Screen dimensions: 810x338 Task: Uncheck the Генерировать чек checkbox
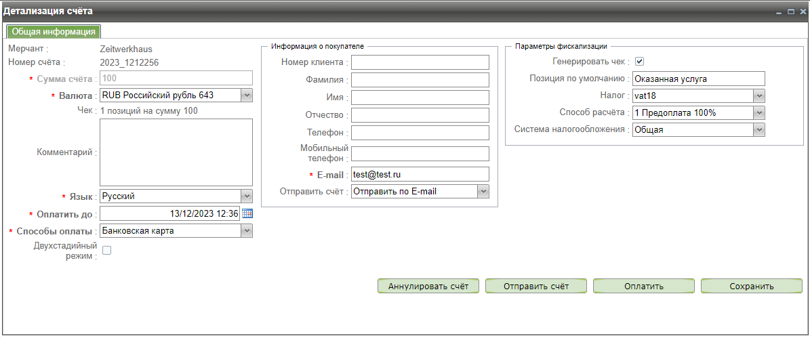[x=639, y=62]
